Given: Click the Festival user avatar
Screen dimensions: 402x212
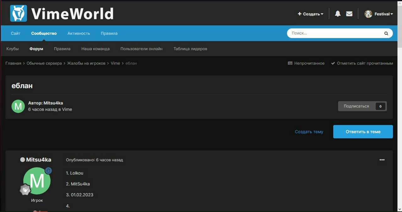Looking at the screenshot, I should click(x=368, y=14).
